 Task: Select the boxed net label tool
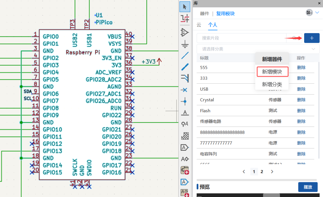pos(185,147)
